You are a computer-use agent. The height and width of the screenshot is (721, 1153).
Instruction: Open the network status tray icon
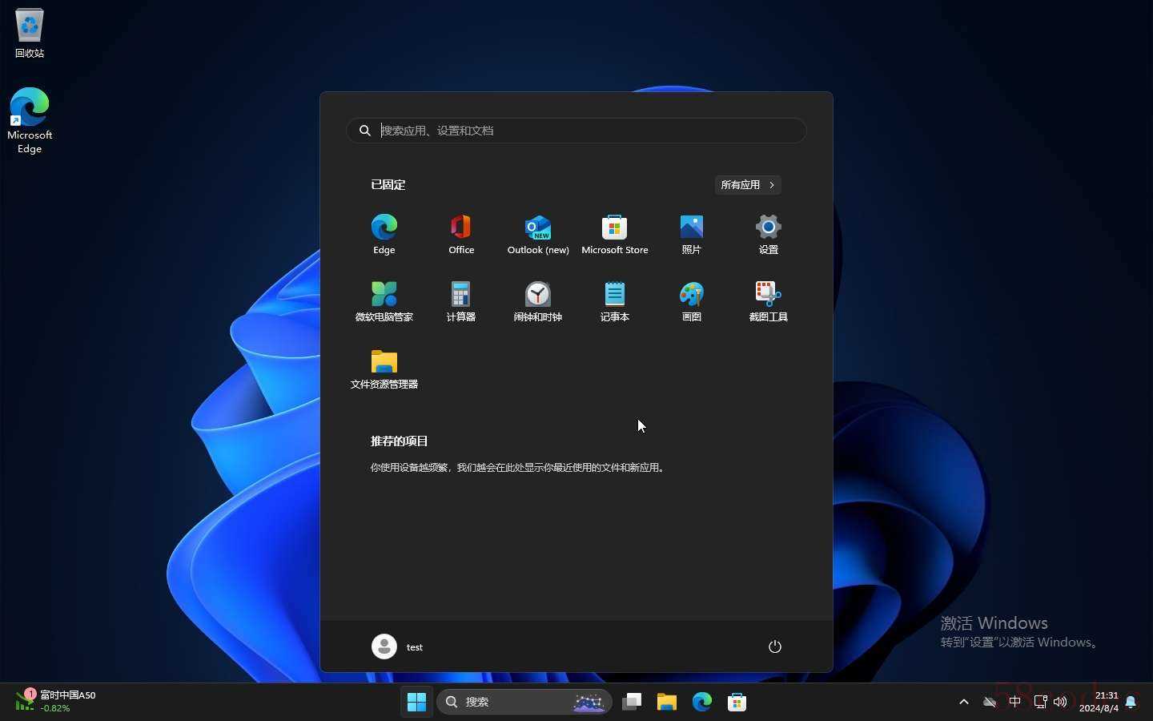coord(1040,702)
